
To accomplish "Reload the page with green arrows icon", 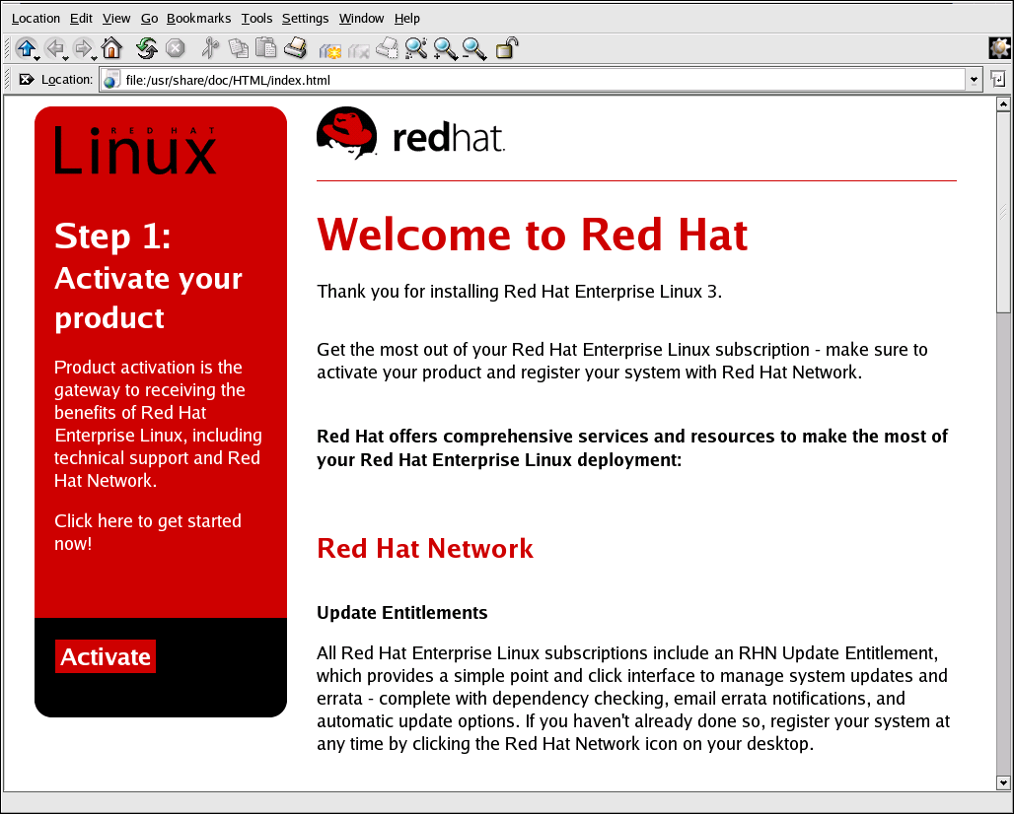I will pyautogui.click(x=147, y=47).
